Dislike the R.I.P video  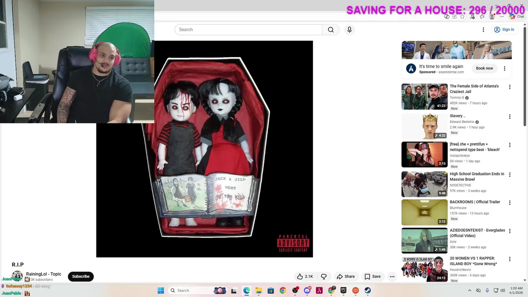(324, 276)
